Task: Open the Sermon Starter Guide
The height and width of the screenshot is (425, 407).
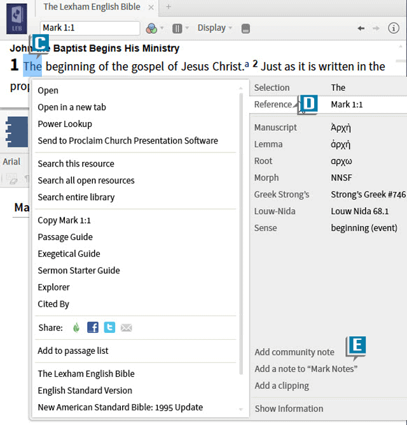Action: tap(79, 271)
